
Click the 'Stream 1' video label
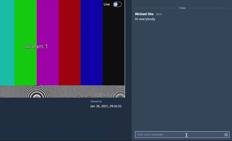coord(36,46)
